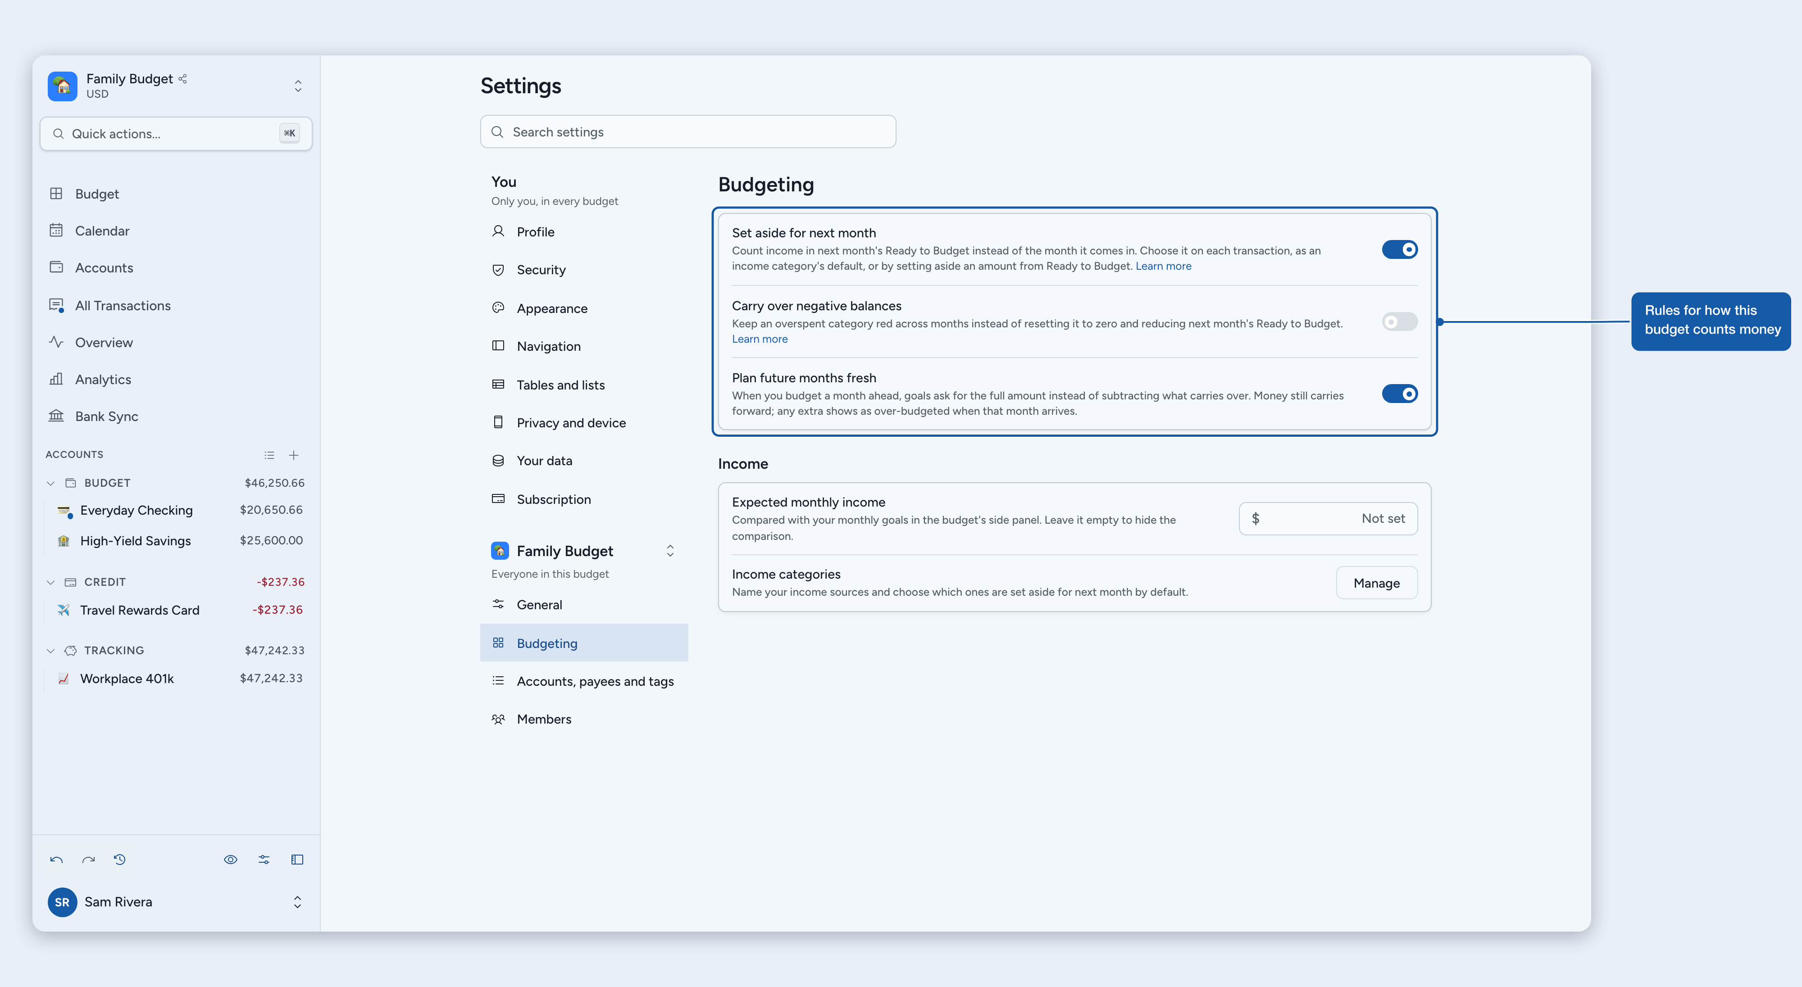
Task: Add a new account with plus icon
Action: coord(294,455)
